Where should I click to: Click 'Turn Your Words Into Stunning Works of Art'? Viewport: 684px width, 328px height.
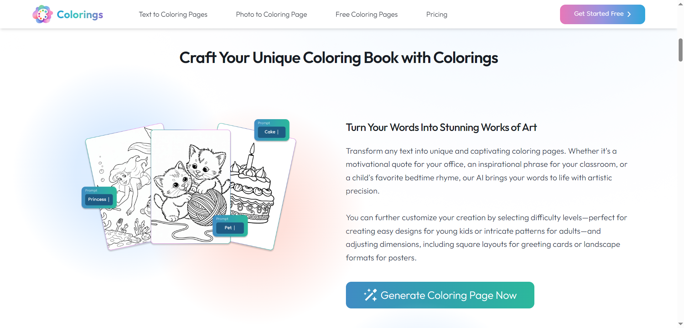(441, 127)
